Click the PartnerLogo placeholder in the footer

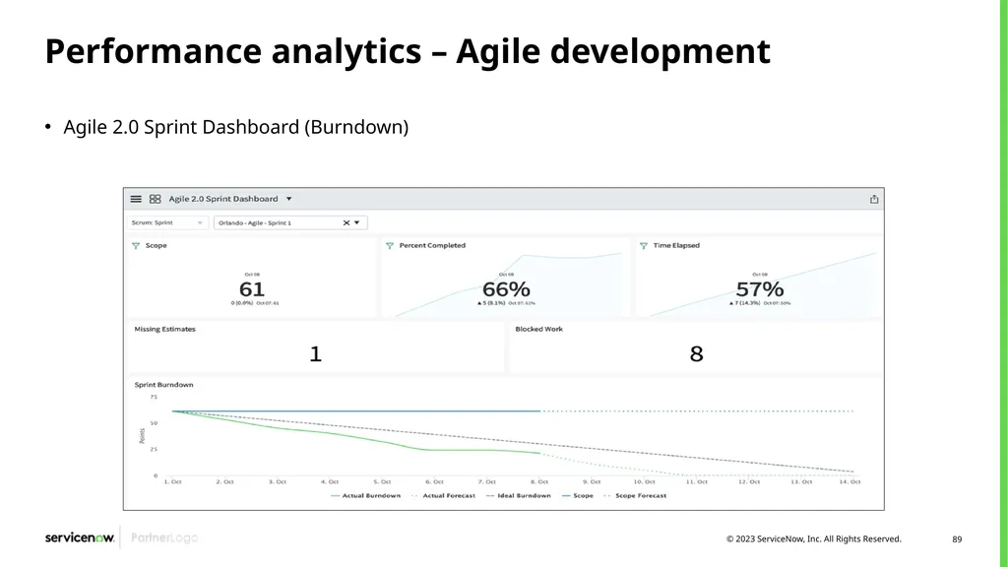pos(164,538)
